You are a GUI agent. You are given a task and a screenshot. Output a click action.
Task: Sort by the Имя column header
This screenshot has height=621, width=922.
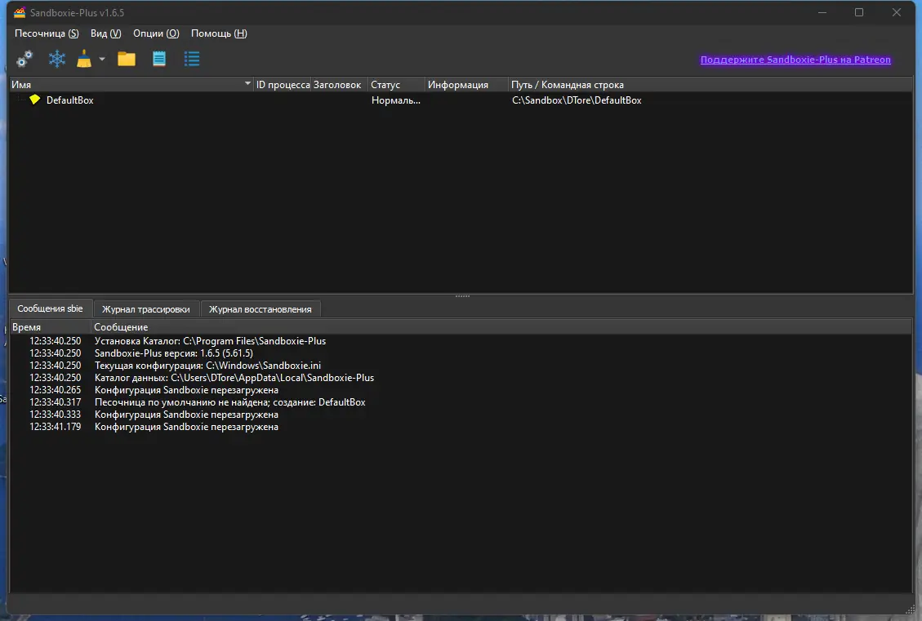point(131,85)
